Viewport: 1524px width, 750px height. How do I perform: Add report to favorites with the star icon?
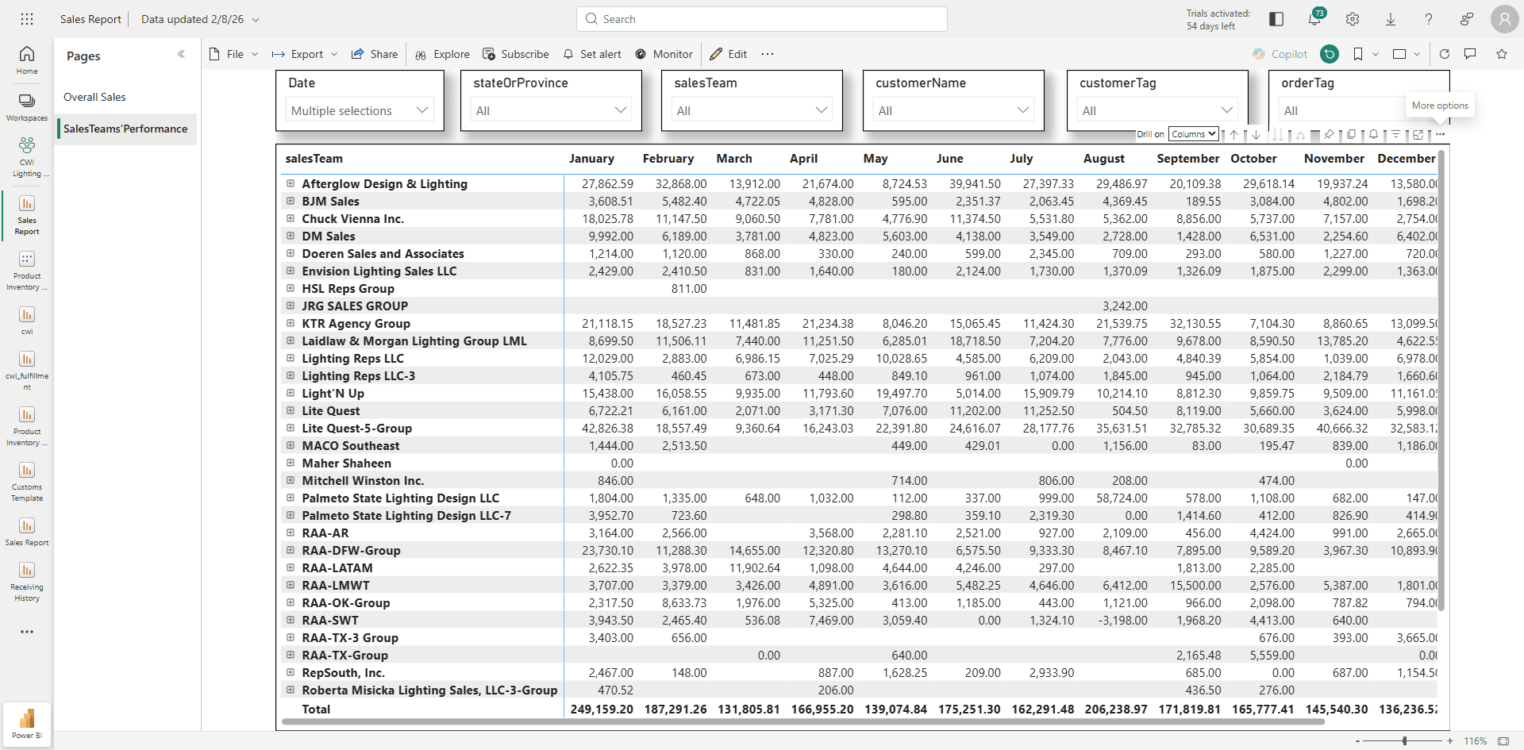tap(1502, 54)
